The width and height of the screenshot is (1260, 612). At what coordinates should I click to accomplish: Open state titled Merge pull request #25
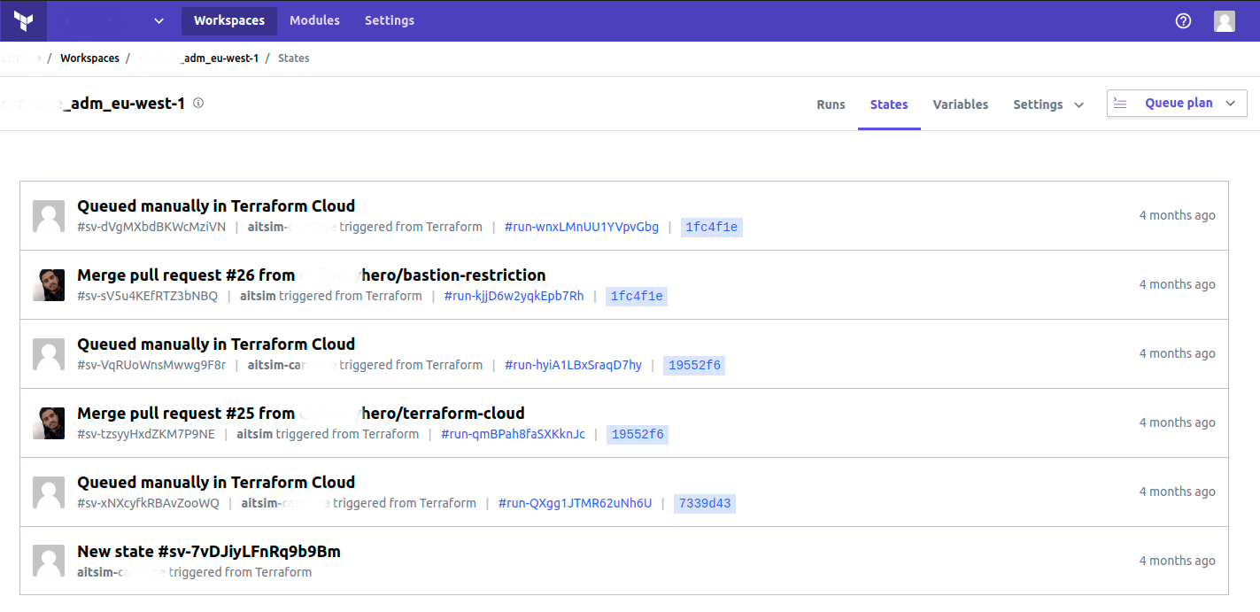point(301,414)
